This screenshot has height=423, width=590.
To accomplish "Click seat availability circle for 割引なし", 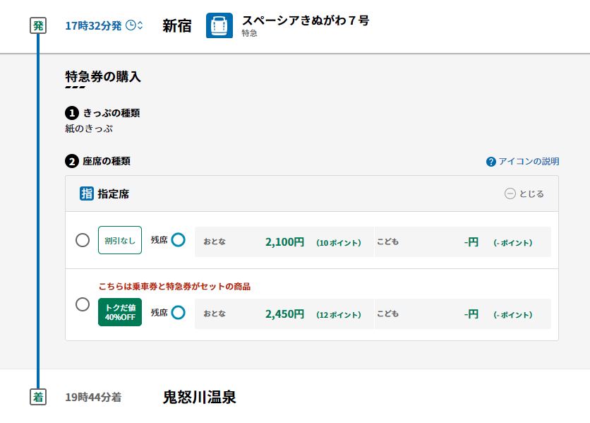I will pyautogui.click(x=178, y=240).
